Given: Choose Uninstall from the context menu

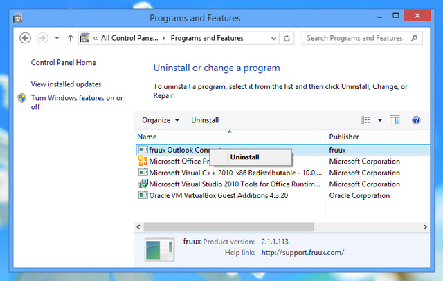Looking at the screenshot, I should 251,157.
